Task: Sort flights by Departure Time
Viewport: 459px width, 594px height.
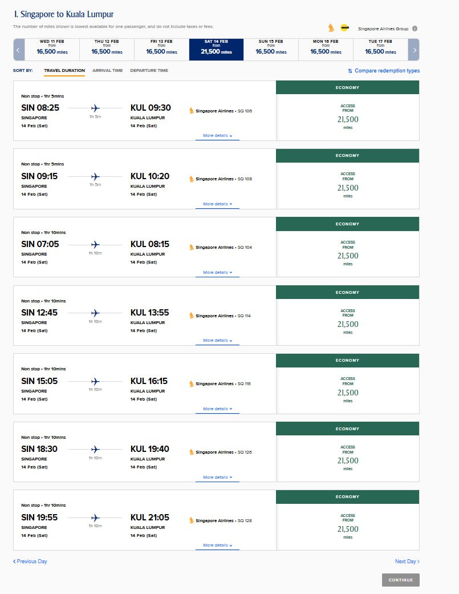Action: coord(149,71)
